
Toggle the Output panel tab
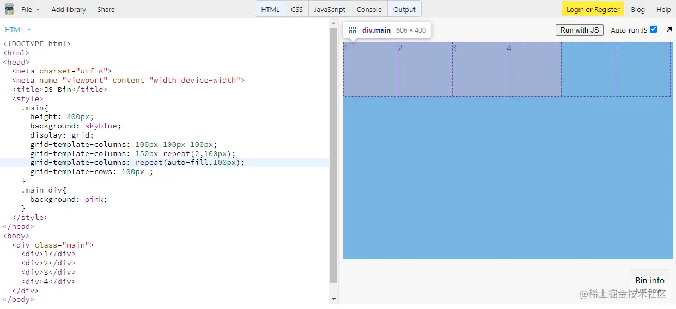(x=404, y=9)
